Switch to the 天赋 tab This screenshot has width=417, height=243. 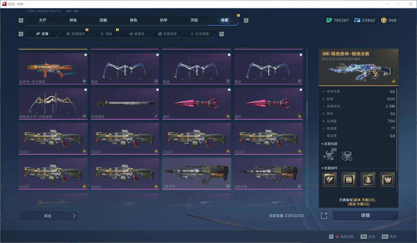(x=194, y=20)
